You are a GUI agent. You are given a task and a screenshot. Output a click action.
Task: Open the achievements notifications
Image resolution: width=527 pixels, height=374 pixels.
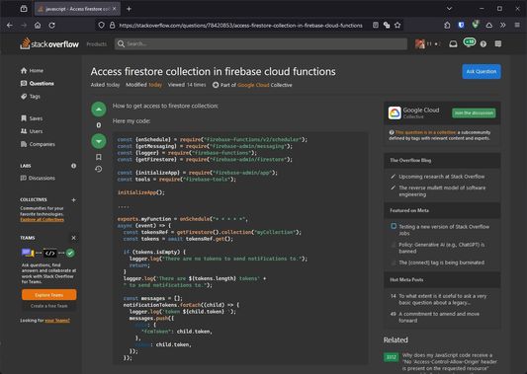[x=470, y=43]
